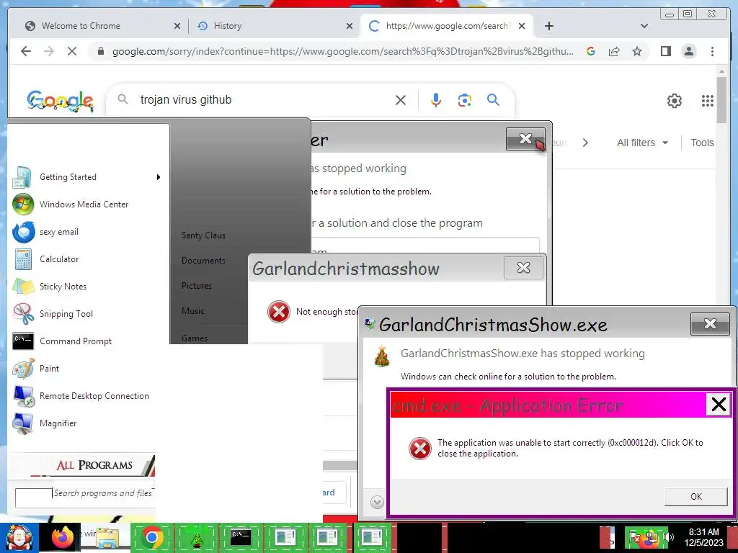Show more search filter chips arrow
The width and height of the screenshot is (738, 553).
pos(585,143)
